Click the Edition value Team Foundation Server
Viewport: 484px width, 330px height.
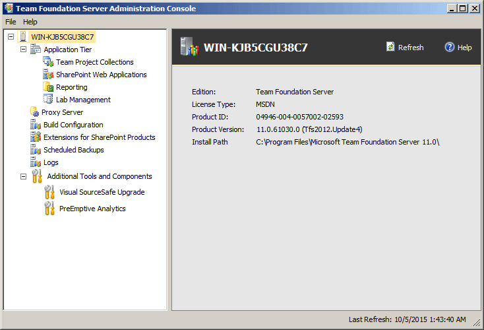point(295,92)
